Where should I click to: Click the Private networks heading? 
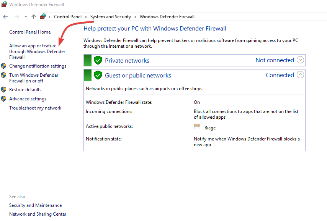point(127,61)
